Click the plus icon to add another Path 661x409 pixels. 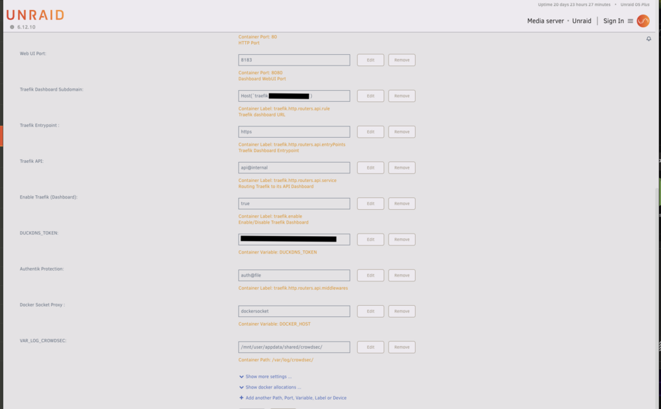[x=241, y=398]
